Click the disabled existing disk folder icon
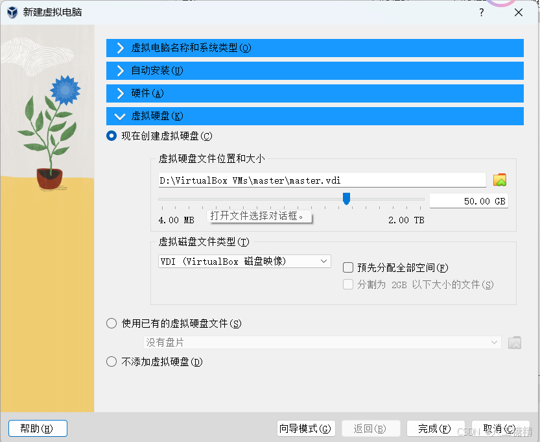 (x=515, y=342)
